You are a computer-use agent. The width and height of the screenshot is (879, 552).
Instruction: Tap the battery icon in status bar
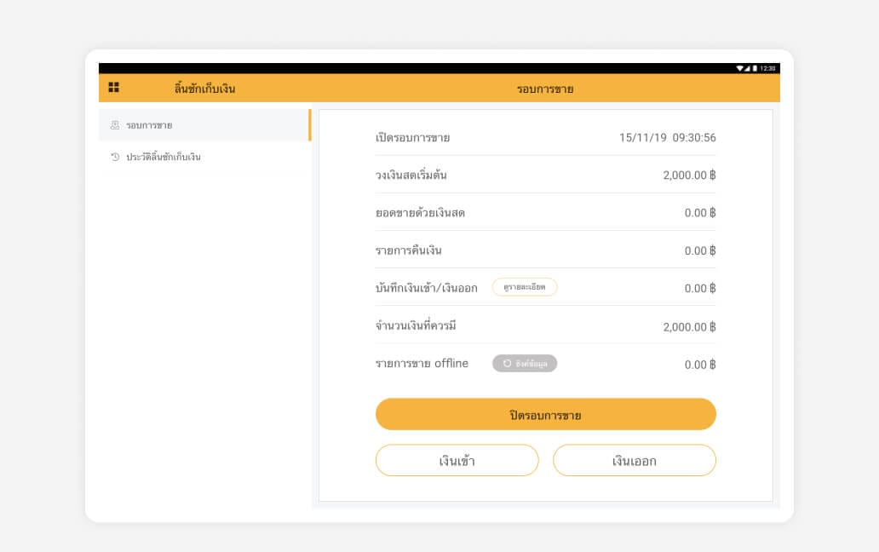pyautogui.click(x=755, y=68)
